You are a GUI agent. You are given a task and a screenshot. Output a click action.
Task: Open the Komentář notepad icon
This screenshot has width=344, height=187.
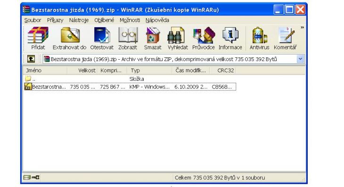click(x=287, y=35)
